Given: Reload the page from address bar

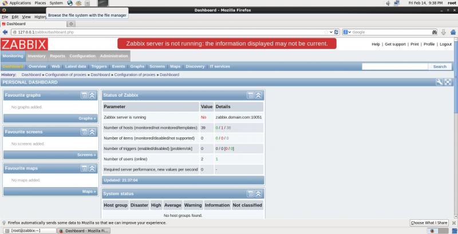Looking at the screenshot, I should coord(337,32).
